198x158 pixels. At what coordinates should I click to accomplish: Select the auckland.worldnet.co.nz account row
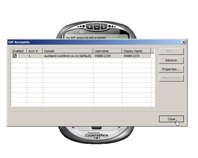click(81, 56)
